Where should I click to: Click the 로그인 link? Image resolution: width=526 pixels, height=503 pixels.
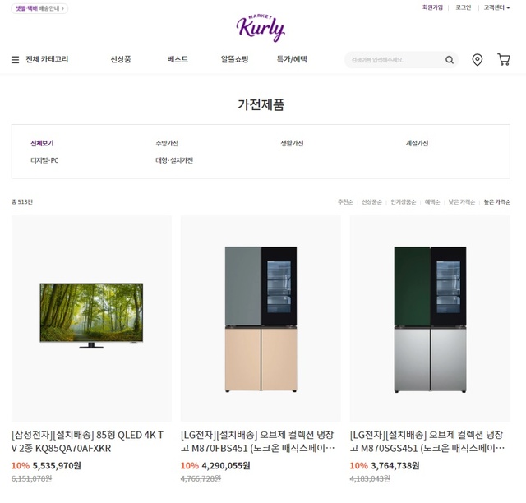(464, 7)
